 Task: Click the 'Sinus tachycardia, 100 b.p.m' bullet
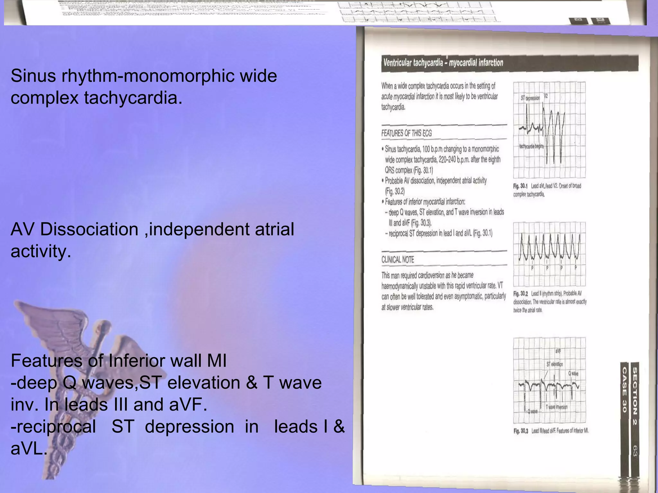(x=441, y=160)
